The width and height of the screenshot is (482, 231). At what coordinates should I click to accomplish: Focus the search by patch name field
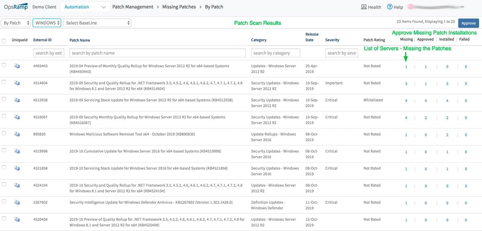click(157, 53)
